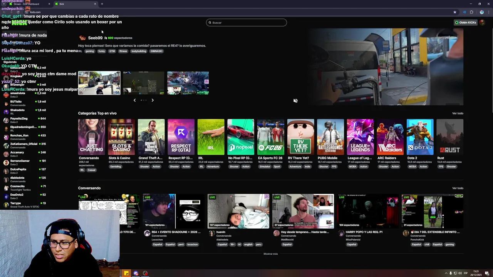Open Seeb99 channel name link

point(95,38)
